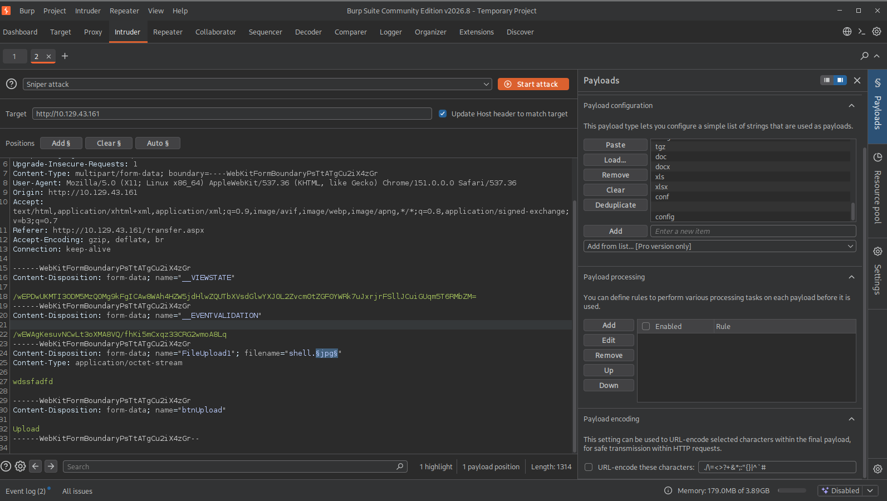Close Intruder tab 2

(x=48, y=56)
